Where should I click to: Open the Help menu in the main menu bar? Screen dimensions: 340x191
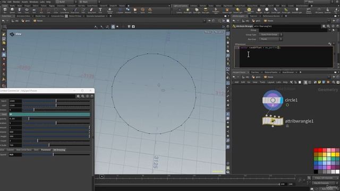(x=48, y=2)
